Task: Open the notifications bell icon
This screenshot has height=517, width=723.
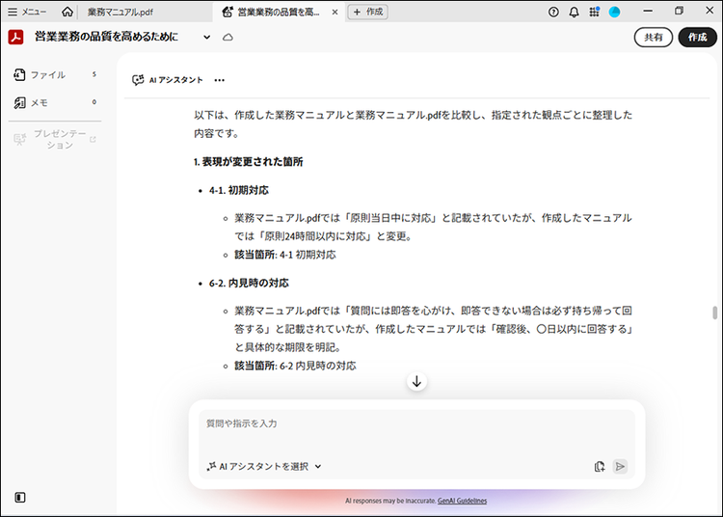Action: [575, 12]
